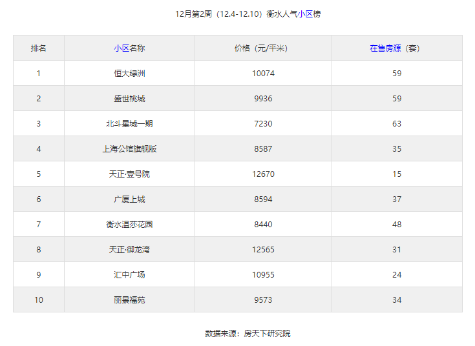Screen dimensions: 475x346
Task: Select the 汇中广场 cell
Action: click(x=129, y=274)
